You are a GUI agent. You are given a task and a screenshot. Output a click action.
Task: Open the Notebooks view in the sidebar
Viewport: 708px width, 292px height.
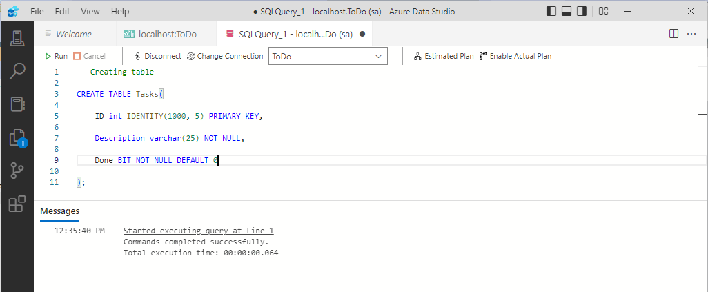tap(17, 104)
